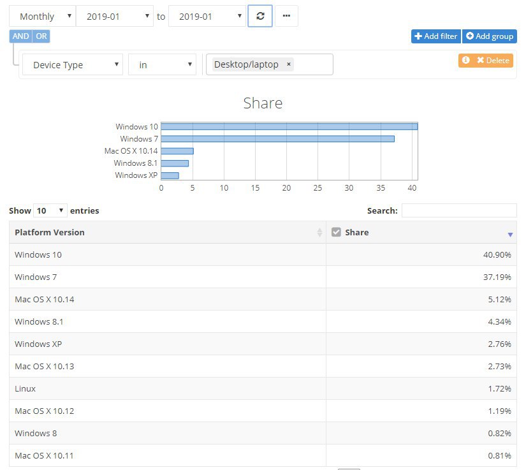Image resolution: width=526 pixels, height=470 pixels.
Task: Select the Mac OS X 10.14 table row
Action: pyautogui.click(x=263, y=299)
